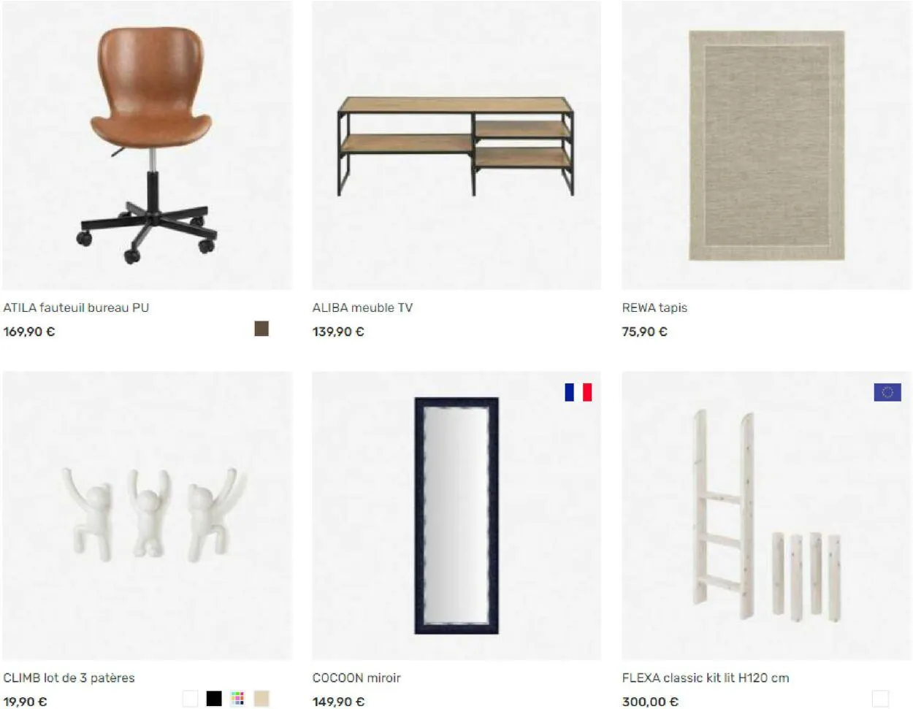Open CLIMB lot de 3 patères link

(x=69, y=678)
